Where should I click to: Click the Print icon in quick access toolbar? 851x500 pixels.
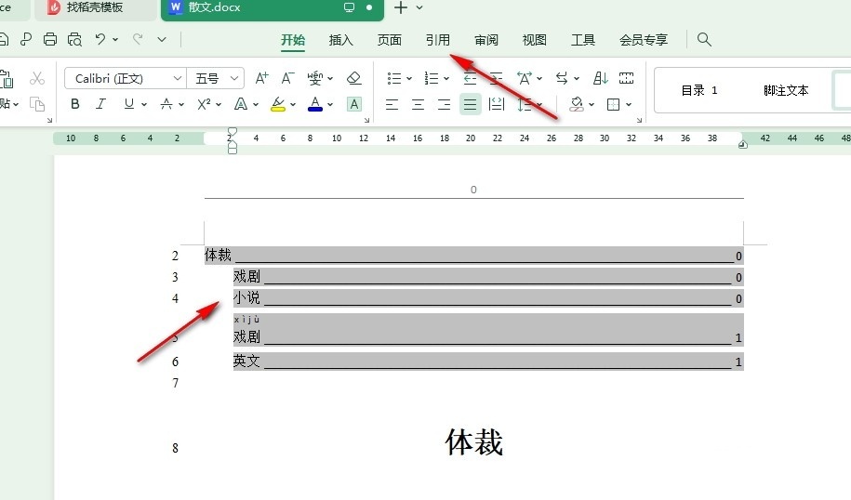pyautogui.click(x=50, y=40)
